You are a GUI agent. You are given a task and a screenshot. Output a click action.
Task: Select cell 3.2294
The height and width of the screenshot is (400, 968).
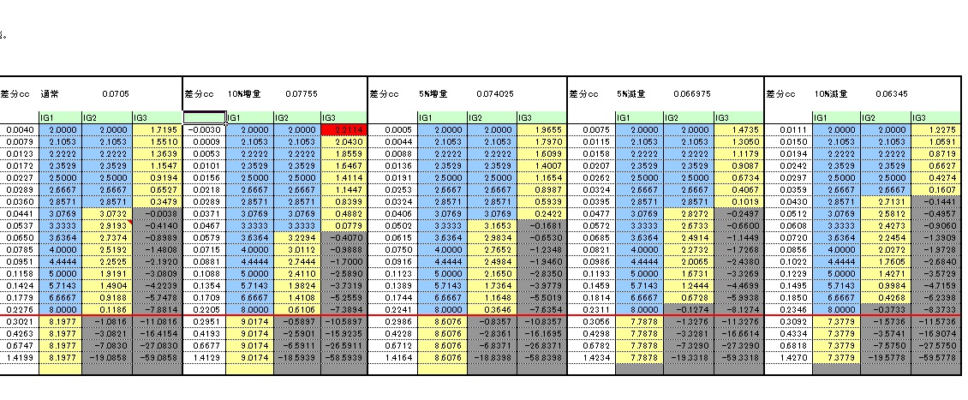click(297, 237)
